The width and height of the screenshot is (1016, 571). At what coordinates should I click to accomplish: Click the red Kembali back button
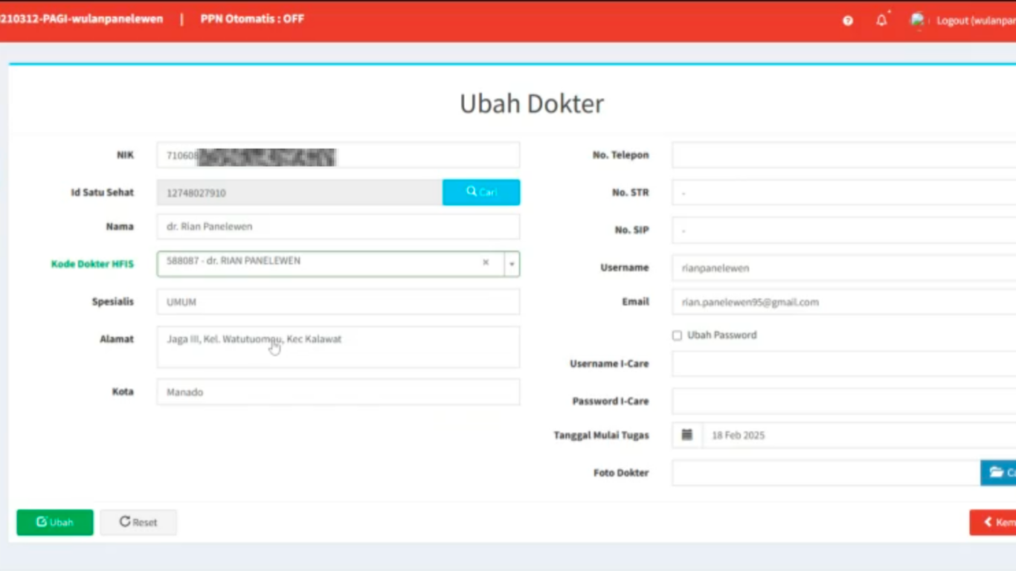[x=995, y=523]
